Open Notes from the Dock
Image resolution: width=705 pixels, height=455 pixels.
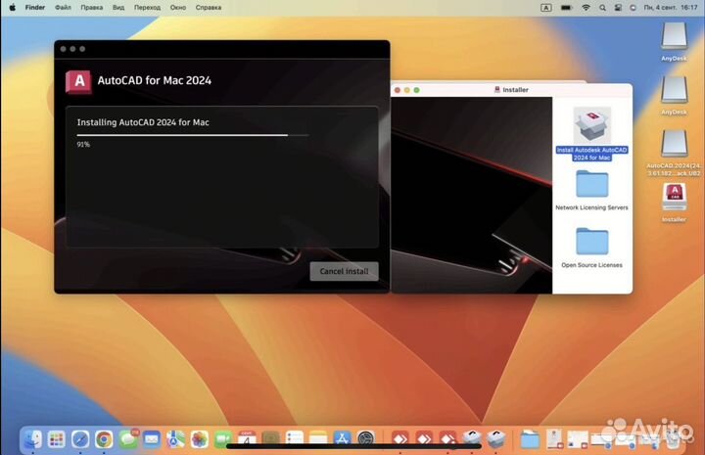318,438
